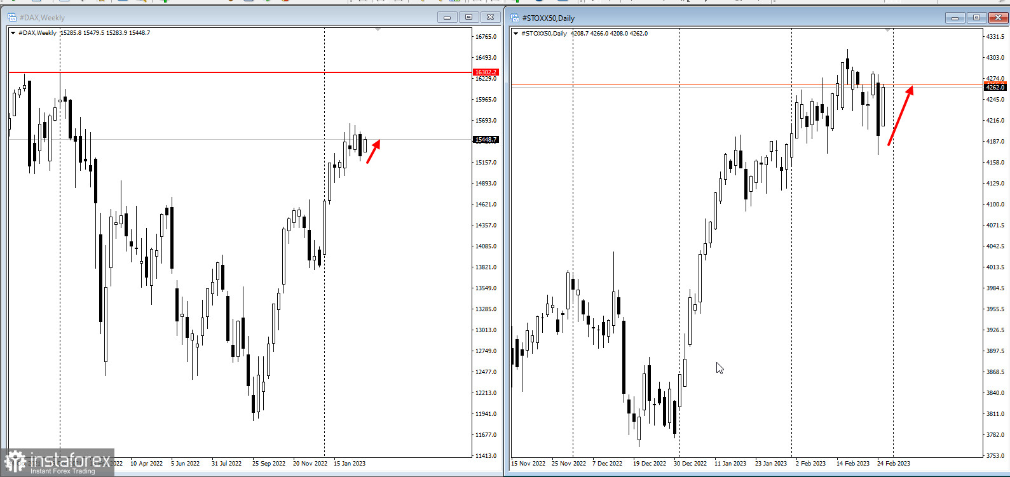
Task: Click the 3753.0 level on STOXX50 price scale
Action: point(995,456)
